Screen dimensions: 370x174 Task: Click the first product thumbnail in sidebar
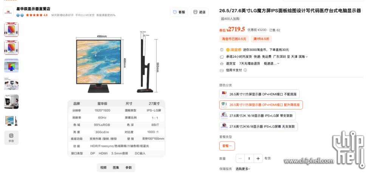point(11,29)
